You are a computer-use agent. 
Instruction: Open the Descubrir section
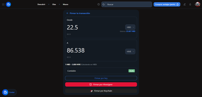[x=41, y=4]
